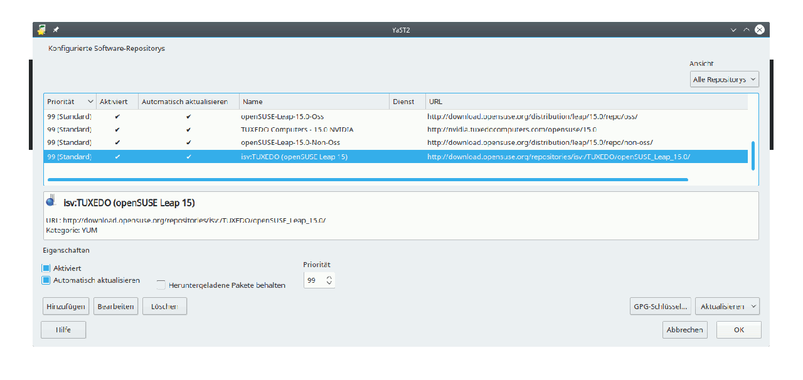Click the horizontal scrollbar of repository list

coord(368,180)
